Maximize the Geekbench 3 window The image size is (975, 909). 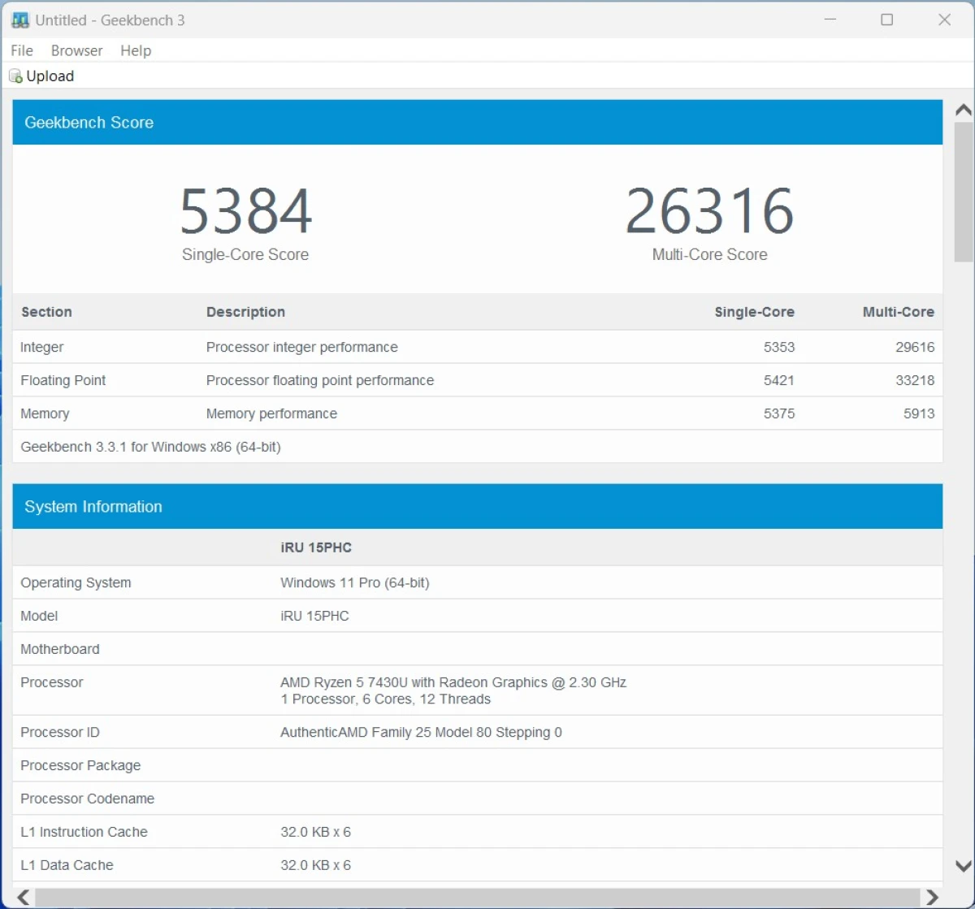point(886,20)
